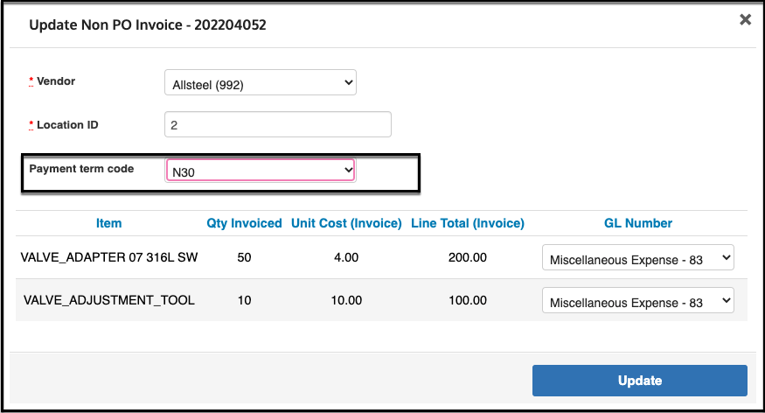Select the VALVE_ADJUSTMENT_TOOL item cell
The height and width of the screenshot is (413, 765).
pos(108,300)
